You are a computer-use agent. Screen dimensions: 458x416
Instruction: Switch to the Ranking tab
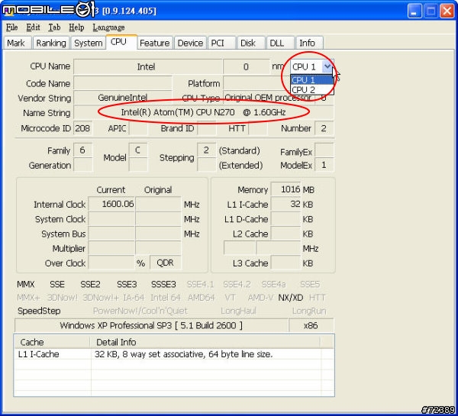51,44
